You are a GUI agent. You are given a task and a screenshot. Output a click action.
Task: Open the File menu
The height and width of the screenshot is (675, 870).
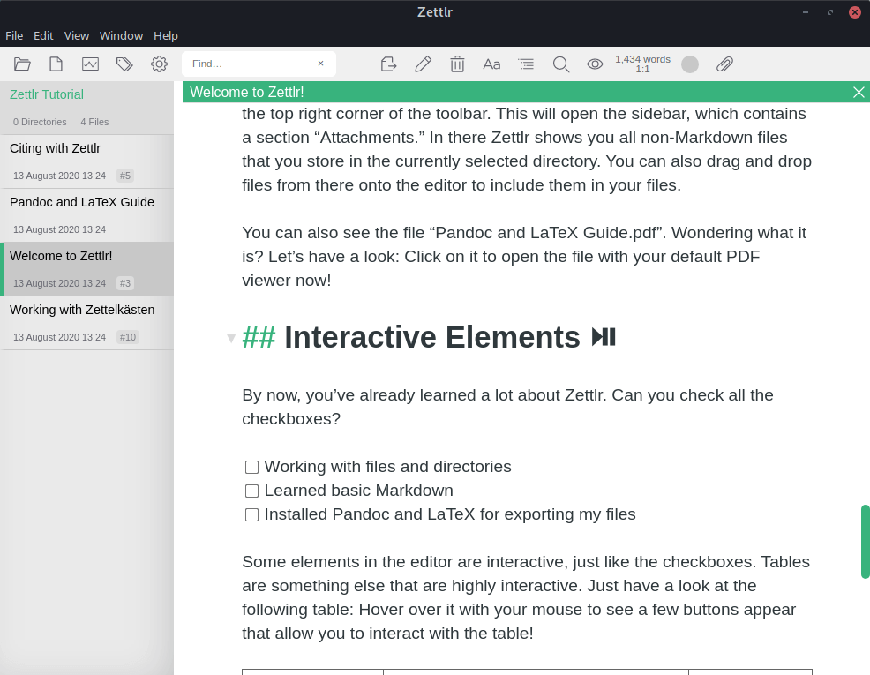[14, 35]
